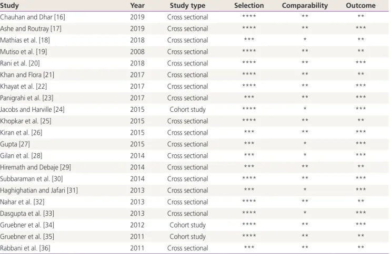Click Cohort study for Jacobs and Harville

[187, 110]
